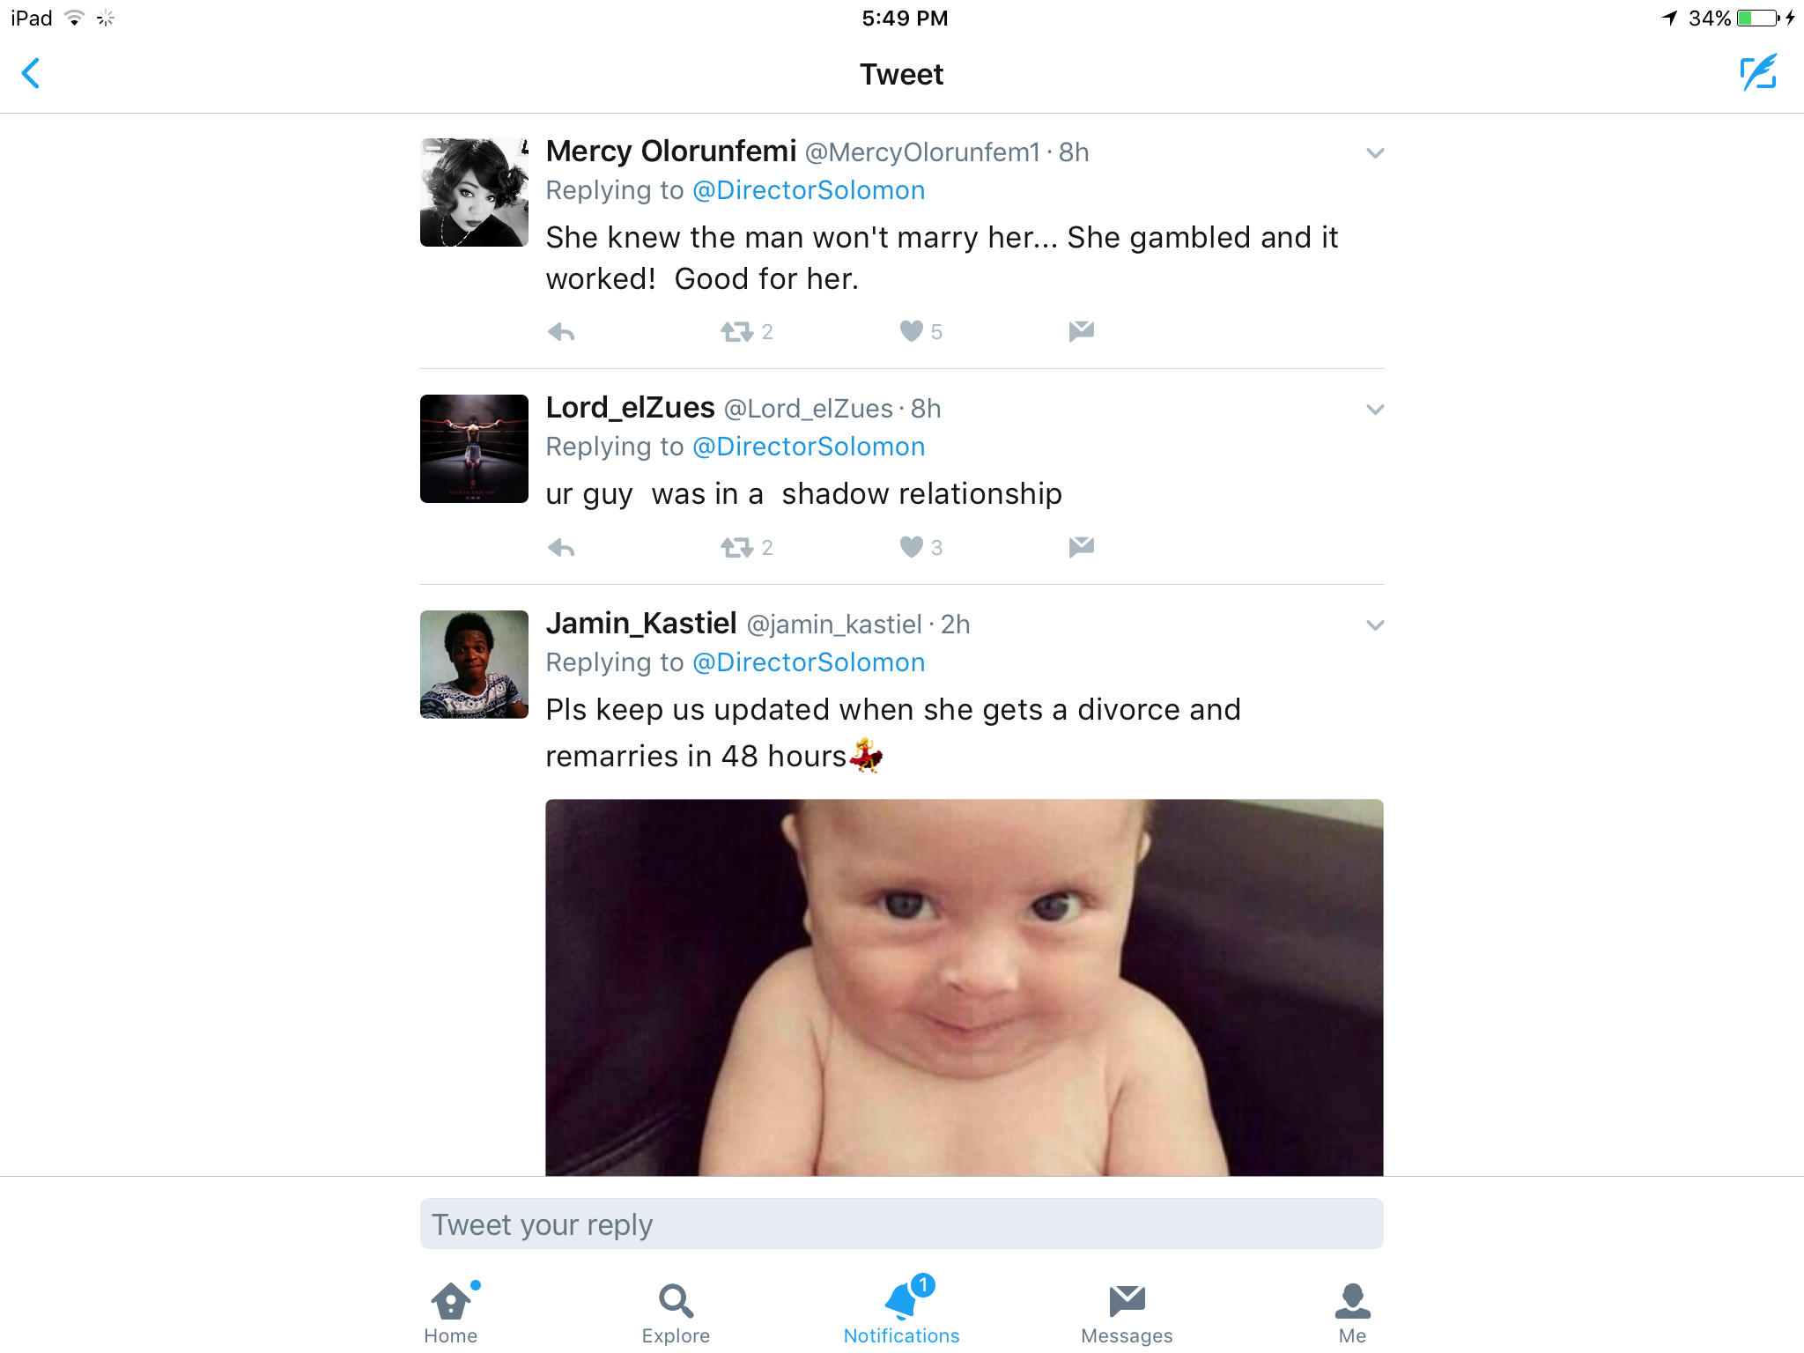The height and width of the screenshot is (1353, 1804).
Task: Open the Messages tab
Action: click(x=1127, y=1312)
